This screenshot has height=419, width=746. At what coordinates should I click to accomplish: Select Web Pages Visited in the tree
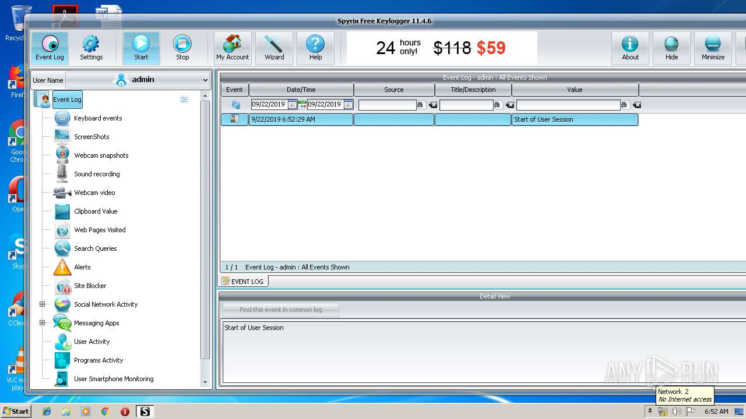100,230
